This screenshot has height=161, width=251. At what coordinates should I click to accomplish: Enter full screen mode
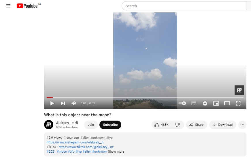pos(238,103)
